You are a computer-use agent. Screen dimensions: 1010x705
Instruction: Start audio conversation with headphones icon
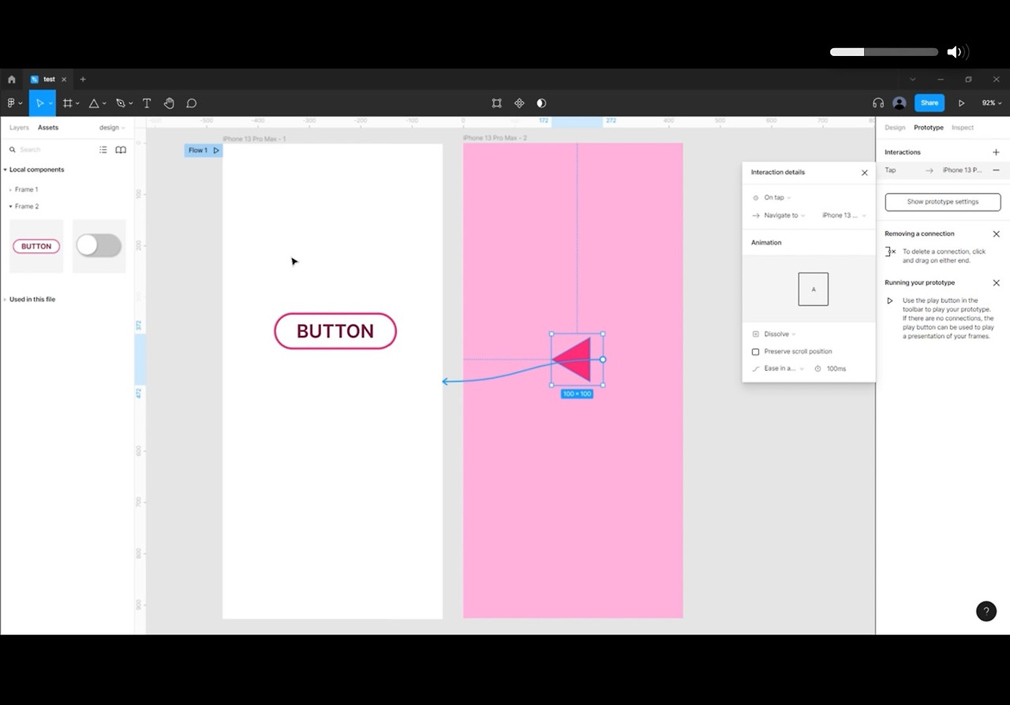point(878,103)
